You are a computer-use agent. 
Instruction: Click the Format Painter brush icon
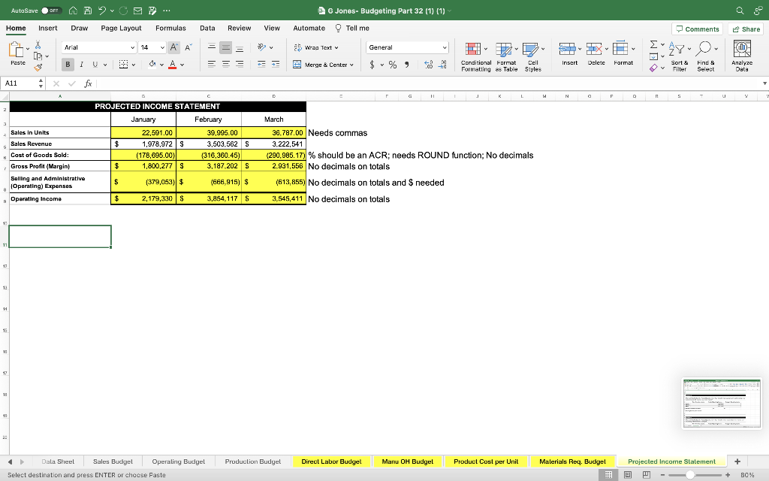pyautogui.click(x=38, y=67)
